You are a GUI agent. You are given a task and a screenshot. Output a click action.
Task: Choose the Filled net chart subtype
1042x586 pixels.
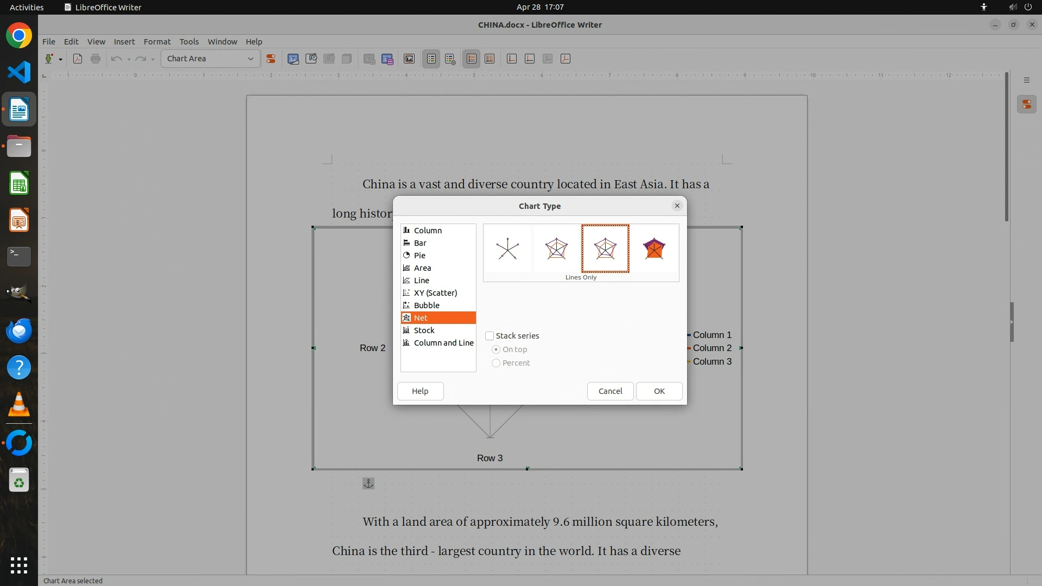[x=654, y=249]
